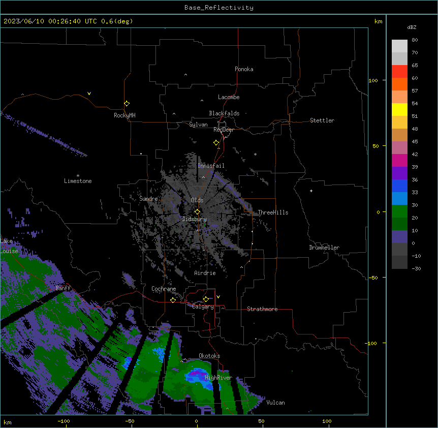Select the RedDeer city label
This screenshot has width=438, height=428.
tap(224, 130)
